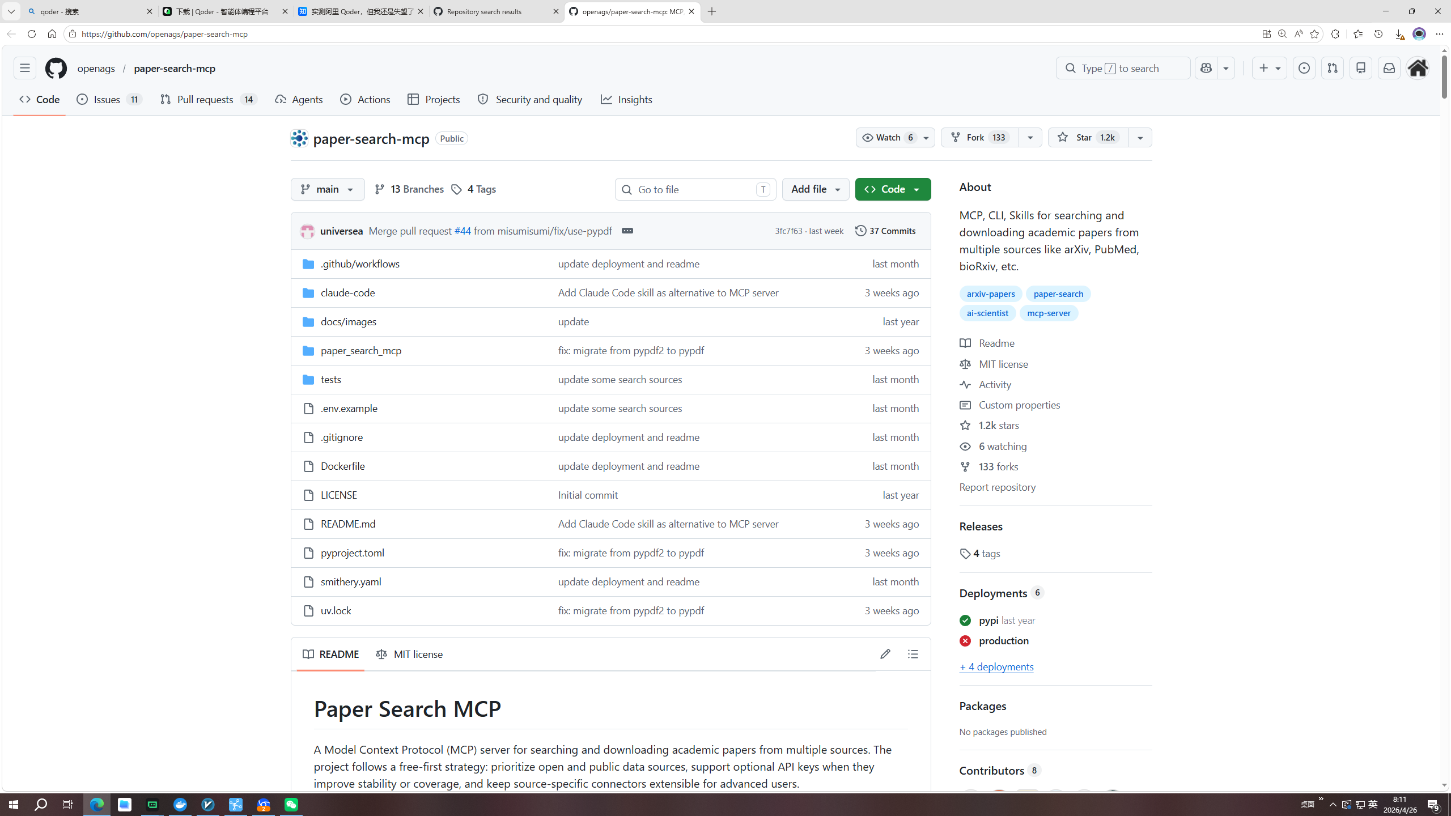The image size is (1451, 816).
Task: Open the 4 Tags link
Action: coord(473,189)
